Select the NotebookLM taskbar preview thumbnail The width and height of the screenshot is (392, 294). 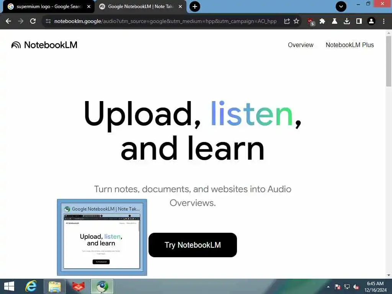click(102, 237)
